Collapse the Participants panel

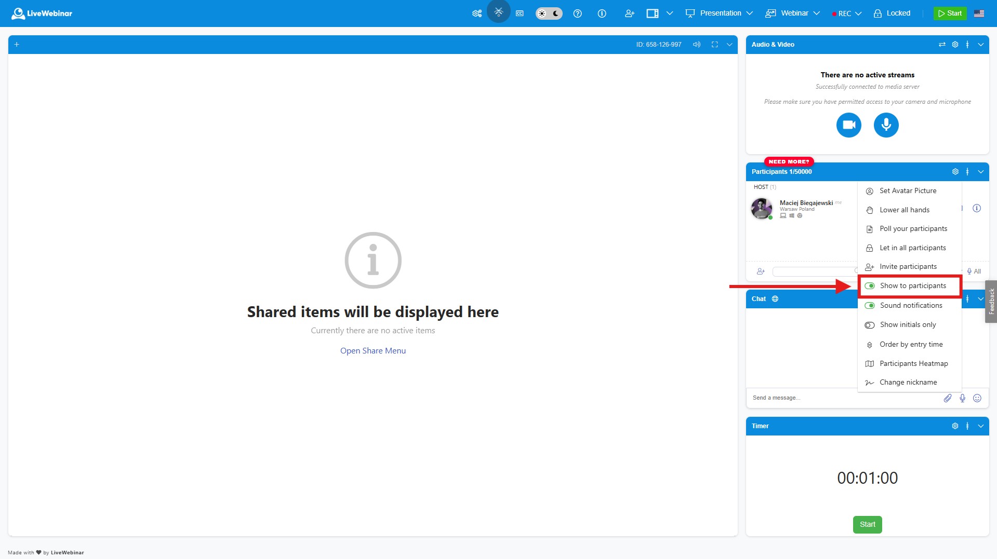(x=981, y=172)
